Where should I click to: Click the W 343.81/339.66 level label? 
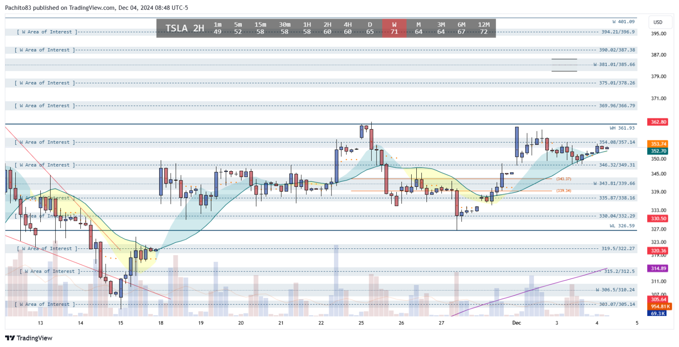pyautogui.click(x=614, y=183)
